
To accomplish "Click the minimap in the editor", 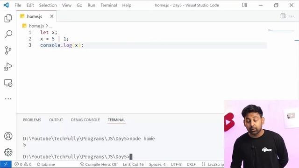I will point(281,30).
